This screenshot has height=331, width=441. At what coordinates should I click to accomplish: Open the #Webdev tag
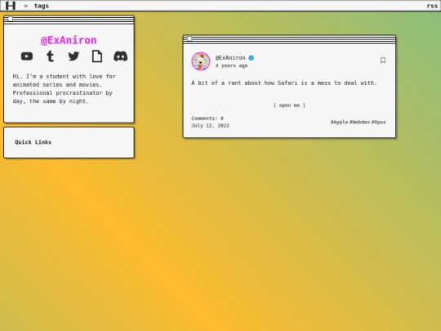[x=359, y=122]
